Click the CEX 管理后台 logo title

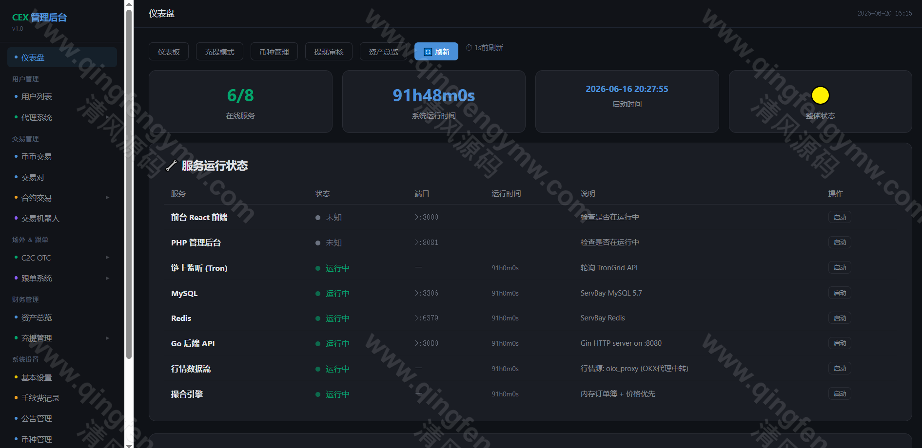coord(39,18)
